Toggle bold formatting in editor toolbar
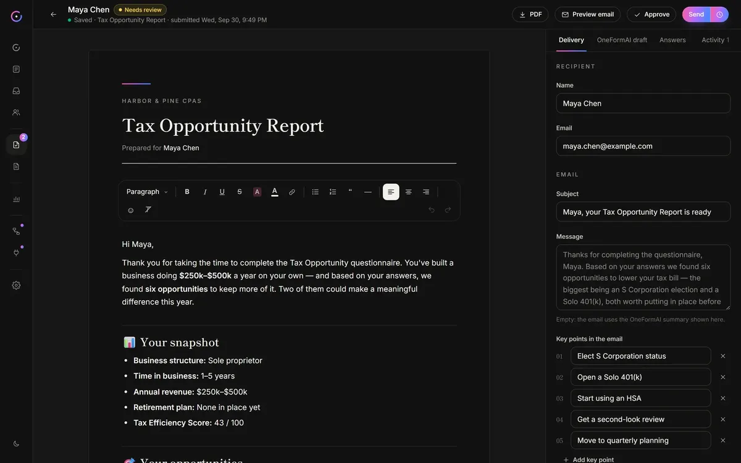 [x=187, y=192]
